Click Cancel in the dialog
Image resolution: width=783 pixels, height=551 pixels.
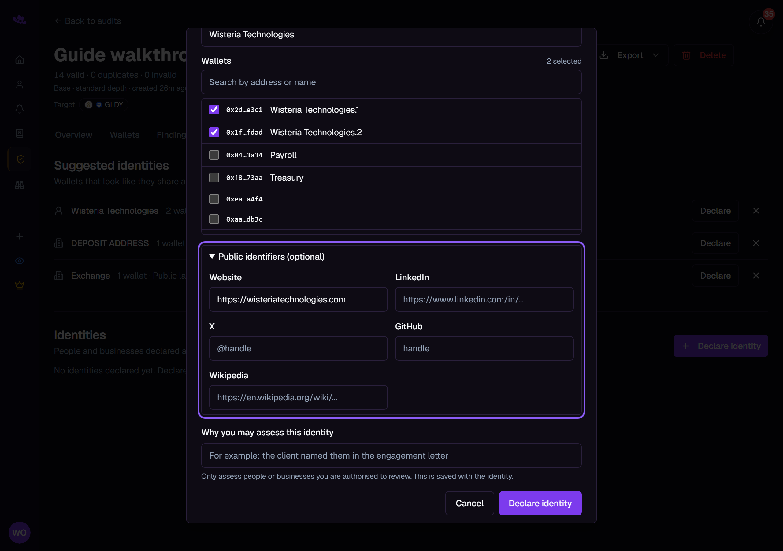pyautogui.click(x=469, y=503)
